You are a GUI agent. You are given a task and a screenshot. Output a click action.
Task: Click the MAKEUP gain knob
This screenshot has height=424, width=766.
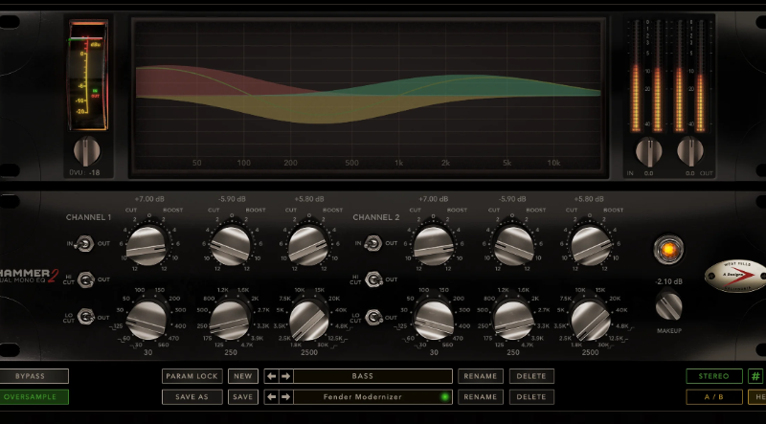[x=668, y=305]
